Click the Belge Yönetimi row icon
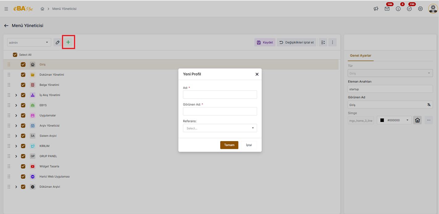This screenshot has height=214, width=439. click(x=33, y=85)
